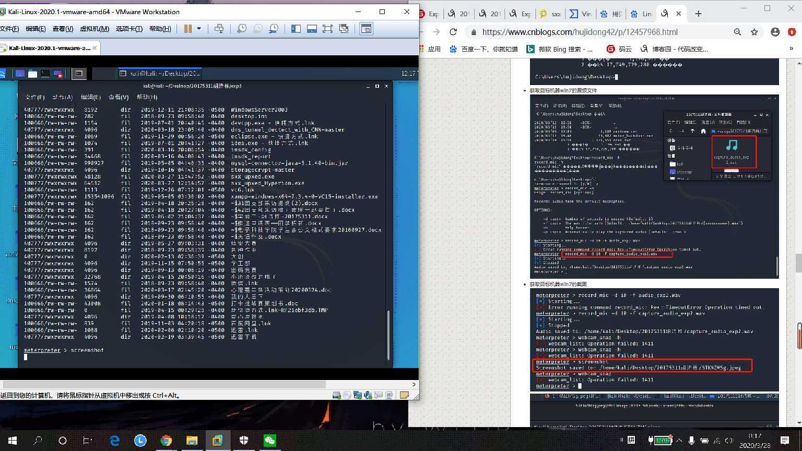Image resolution: width=802 pixels, height=451 pixels.
Task: Take a VM snapshot using the clock icon
Action: [242, 29]
